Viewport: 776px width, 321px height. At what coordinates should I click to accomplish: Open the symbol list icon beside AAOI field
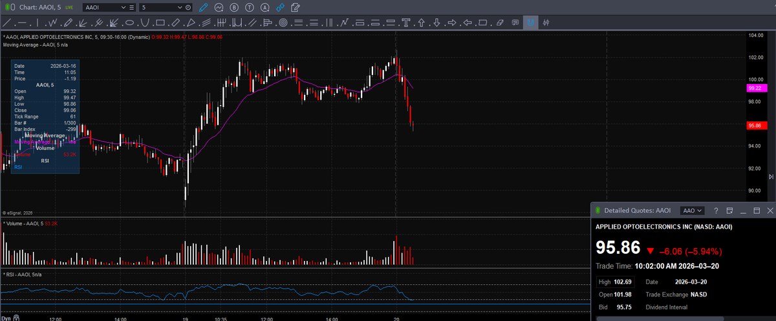point(132,7)
